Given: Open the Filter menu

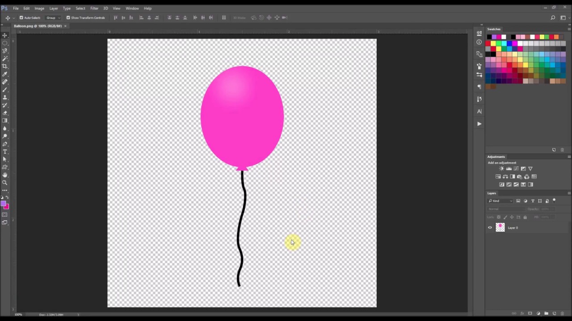Looking at the screenshot, I should coord(94,8).
